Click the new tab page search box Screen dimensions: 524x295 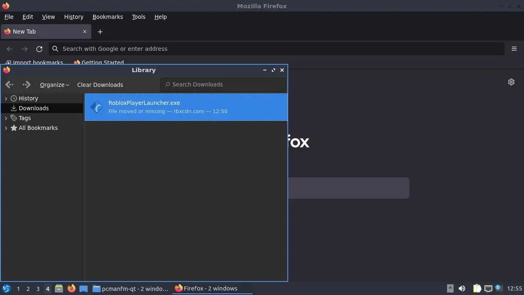click(348, 188)
